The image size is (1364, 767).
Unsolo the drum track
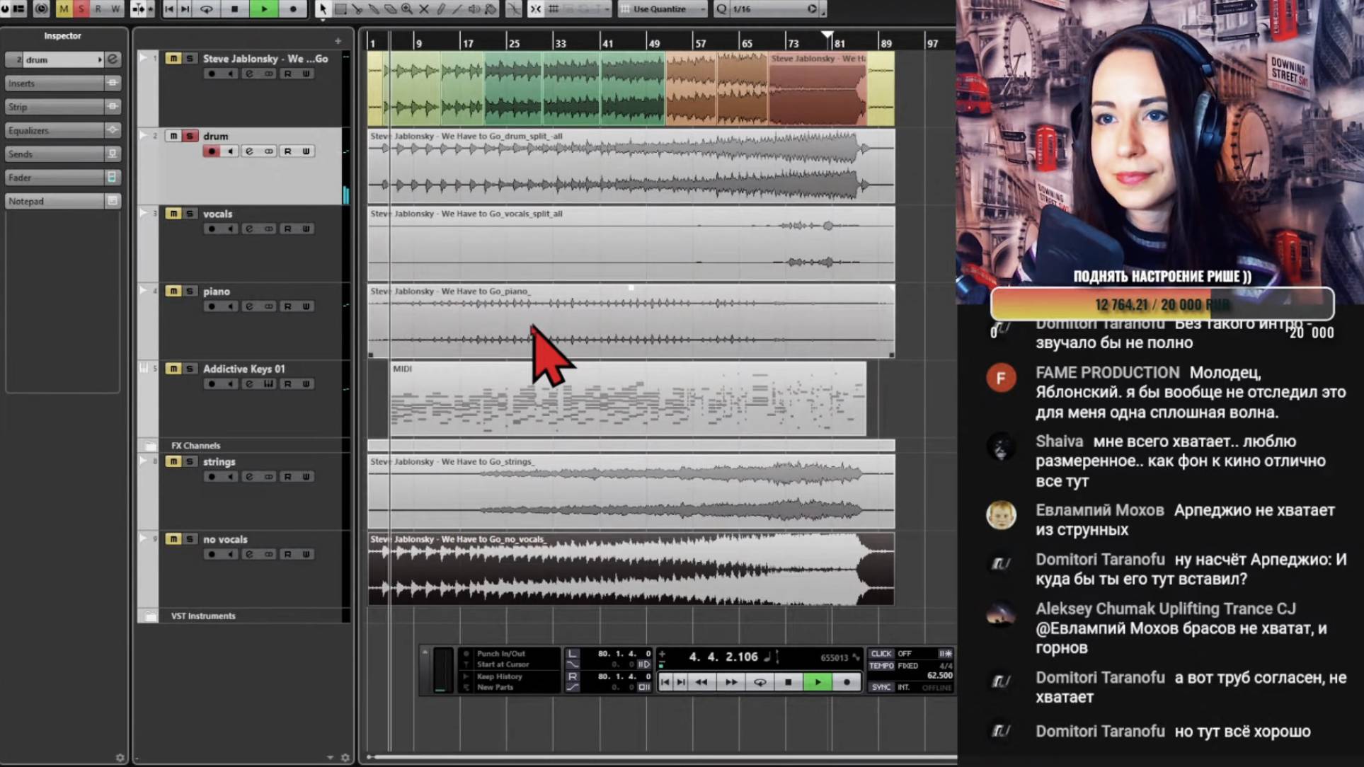point(190,136)
